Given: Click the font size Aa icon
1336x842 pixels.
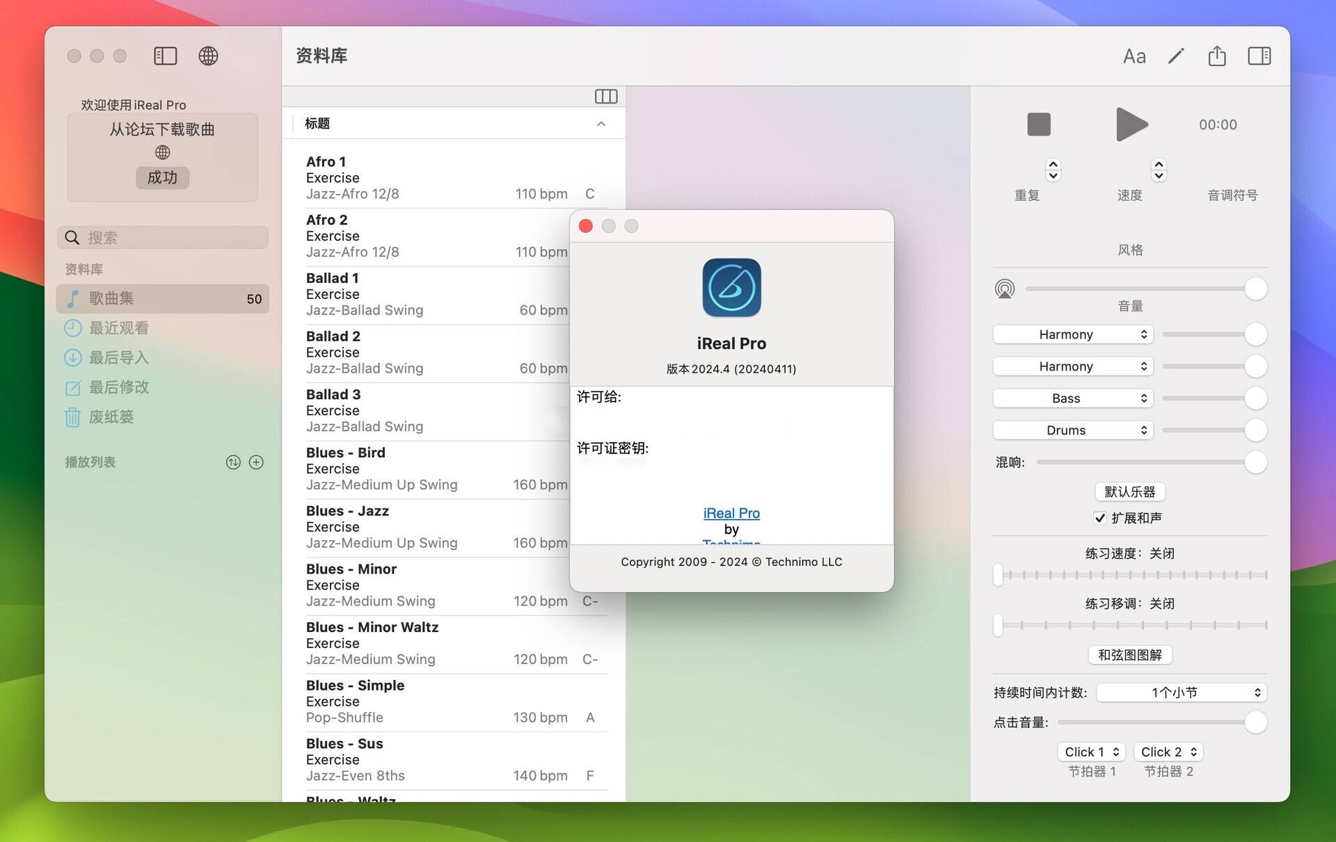Looking at the screenshot, I should (1133, 56).
